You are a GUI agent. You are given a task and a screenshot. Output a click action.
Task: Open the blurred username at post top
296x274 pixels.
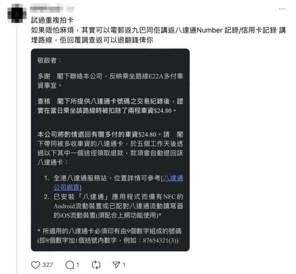(x=51, y=9)
